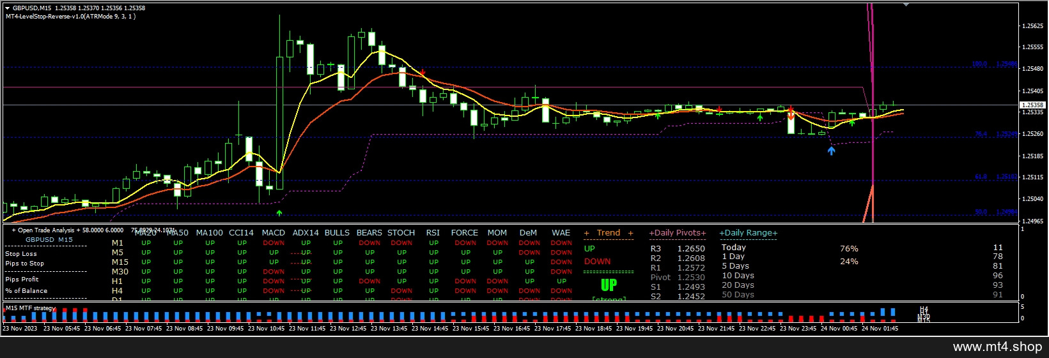Click the WAE column header

pos(561,233)
